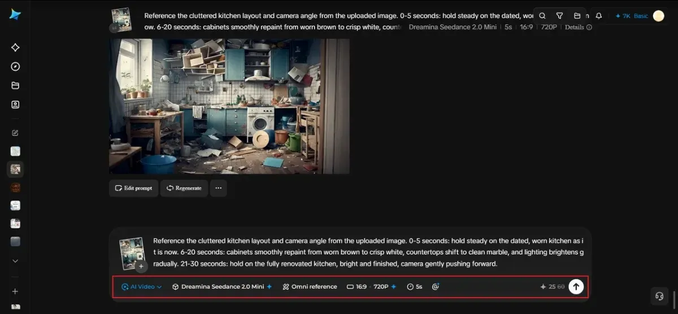Click into the prompt text input area
678x314 pixels.
tap(368, 252)
